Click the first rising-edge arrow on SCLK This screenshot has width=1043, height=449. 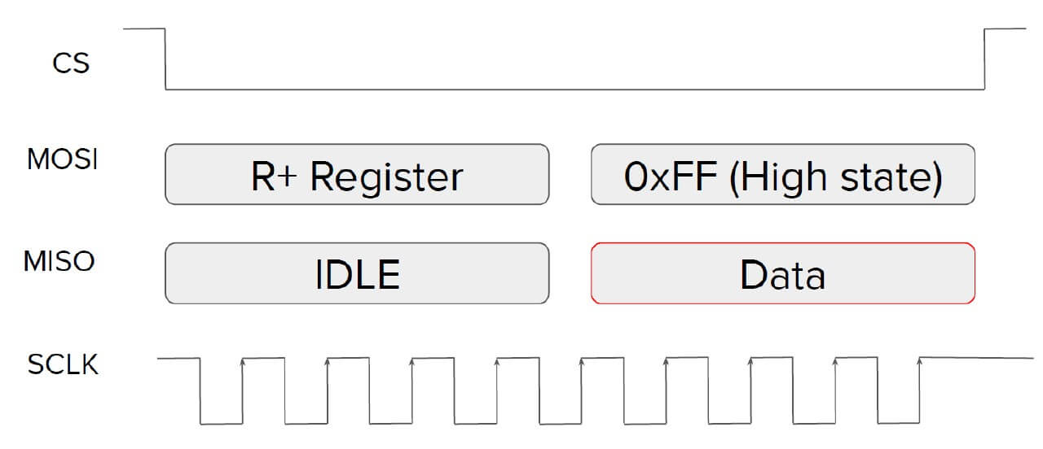click(242, 363)
